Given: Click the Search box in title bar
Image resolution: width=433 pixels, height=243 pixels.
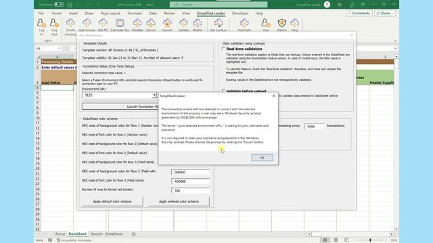Looking at the screenshot, I should click(x=218, y=5).
